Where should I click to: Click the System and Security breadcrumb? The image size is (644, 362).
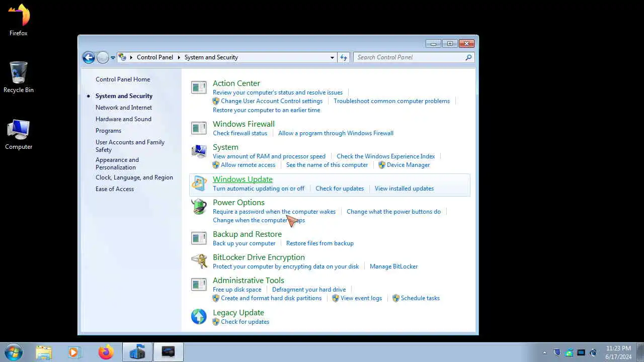[211, 57]
